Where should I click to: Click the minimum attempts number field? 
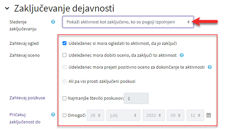pos(136,98)
